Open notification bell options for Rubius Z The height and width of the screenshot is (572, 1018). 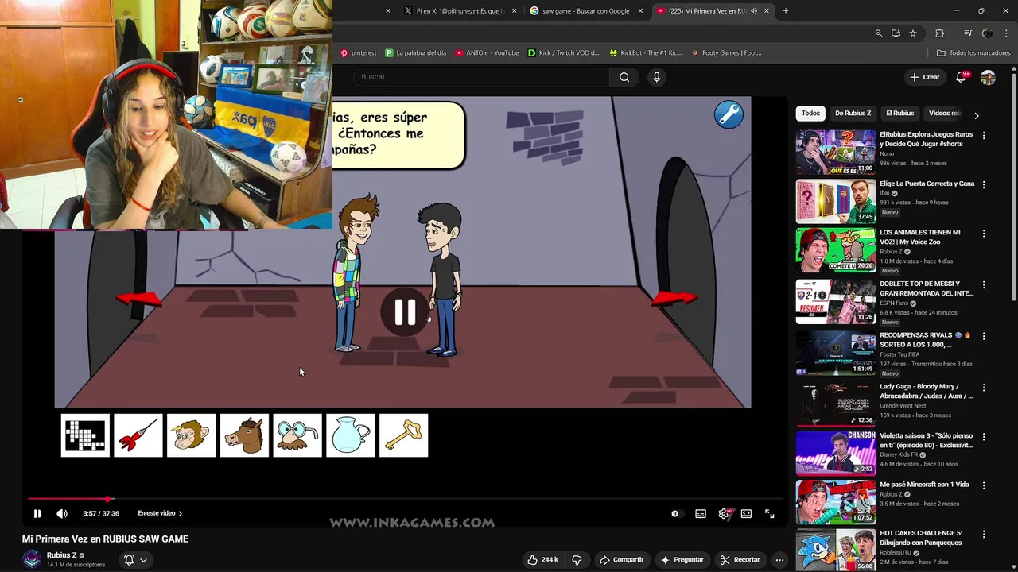(x=134, y=560)
